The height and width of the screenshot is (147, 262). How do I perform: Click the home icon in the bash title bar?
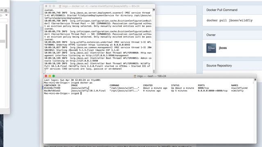click(x=135, y=76)
